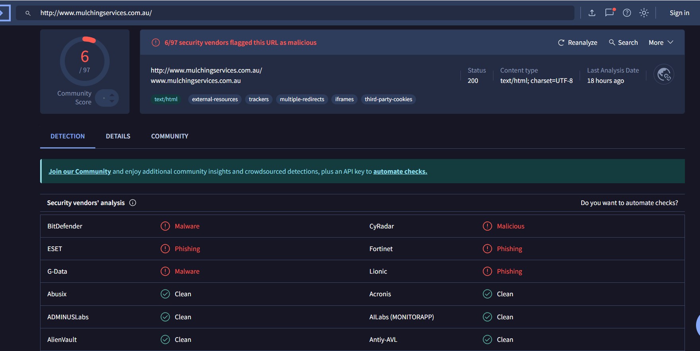Image resolution: width=700 pixels, height=351 pixels.
Task: Click the upload file icon
Action: (x=592, y=13)
